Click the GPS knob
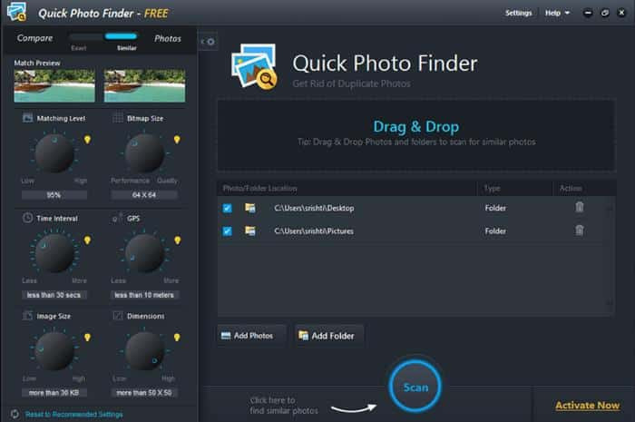This screenshot has height=422, width=635. tap(144, 253)
